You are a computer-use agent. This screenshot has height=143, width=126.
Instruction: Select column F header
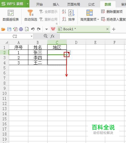115,43
